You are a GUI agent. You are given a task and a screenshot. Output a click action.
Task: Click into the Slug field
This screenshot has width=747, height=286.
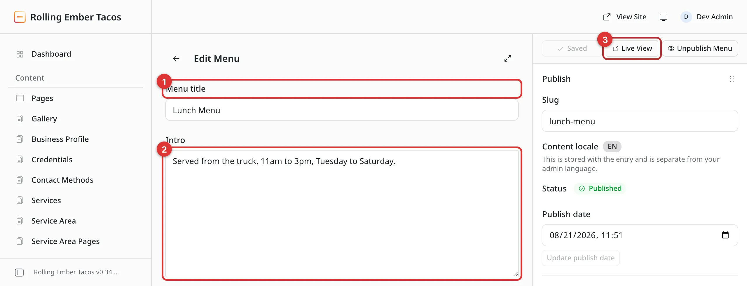tap(640, 121)
